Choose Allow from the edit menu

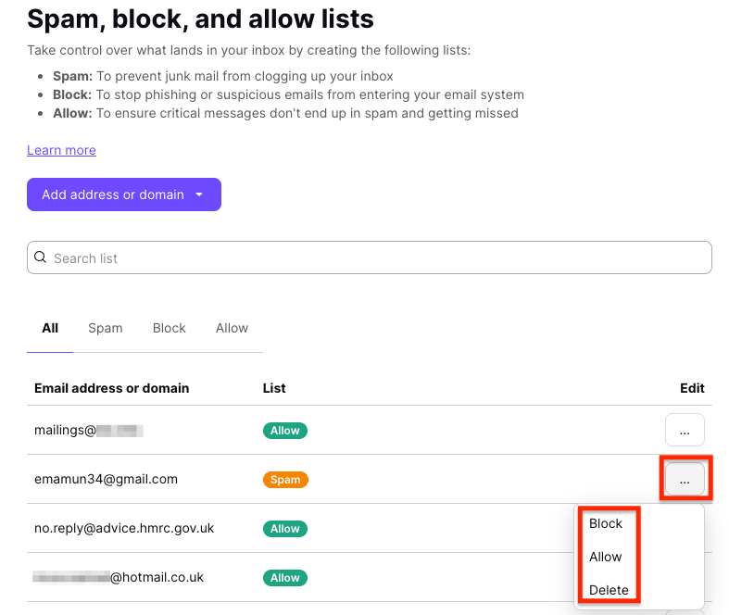click(606, 557)
